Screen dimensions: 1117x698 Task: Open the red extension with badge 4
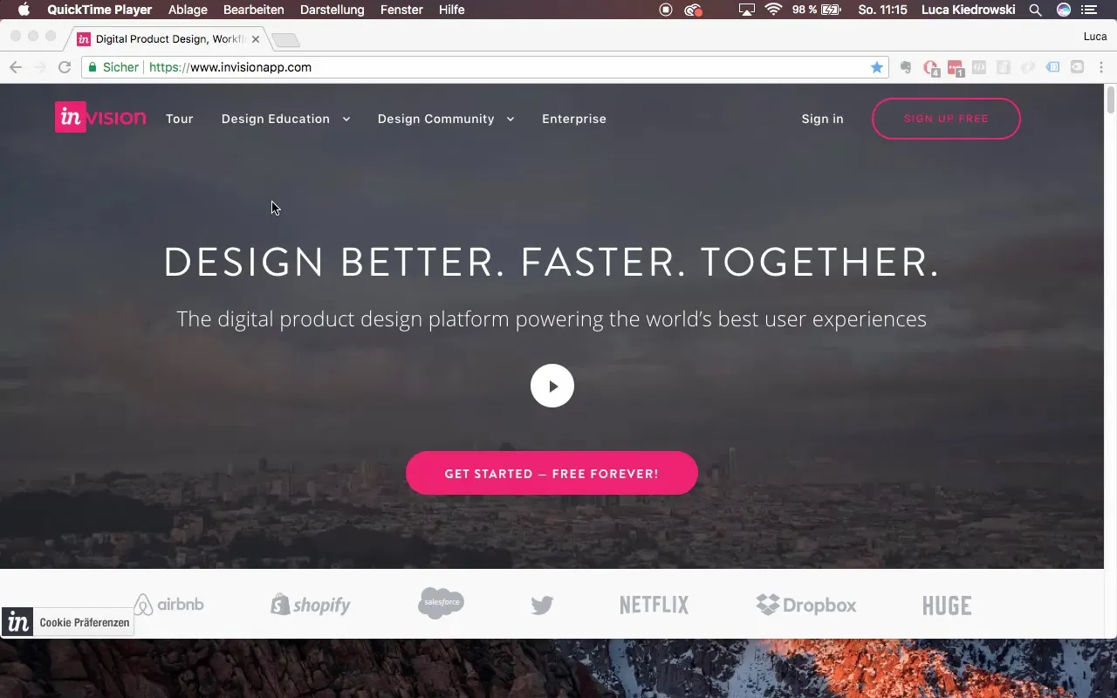tap(931, 68)
